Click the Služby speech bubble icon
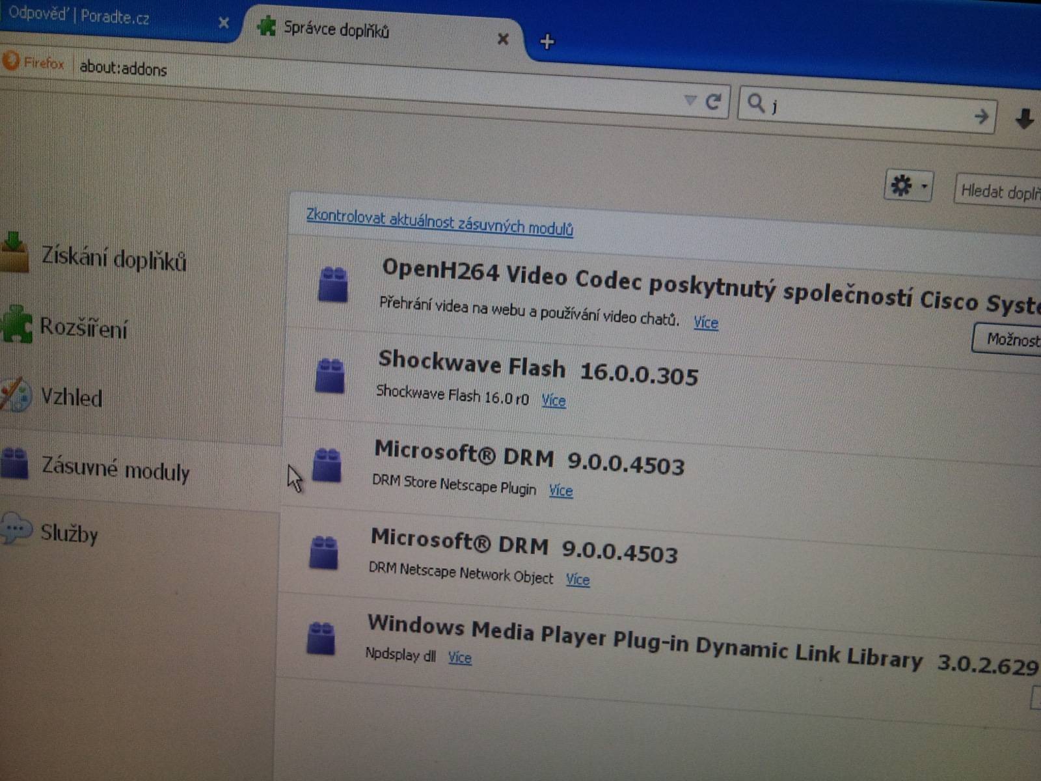The width and height of the screenshot is (1041, 781). [16, 527]
